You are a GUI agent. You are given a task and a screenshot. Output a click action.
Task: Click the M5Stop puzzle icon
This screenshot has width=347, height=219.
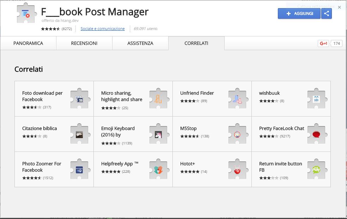pyautogui.click(x=238, y=134)
